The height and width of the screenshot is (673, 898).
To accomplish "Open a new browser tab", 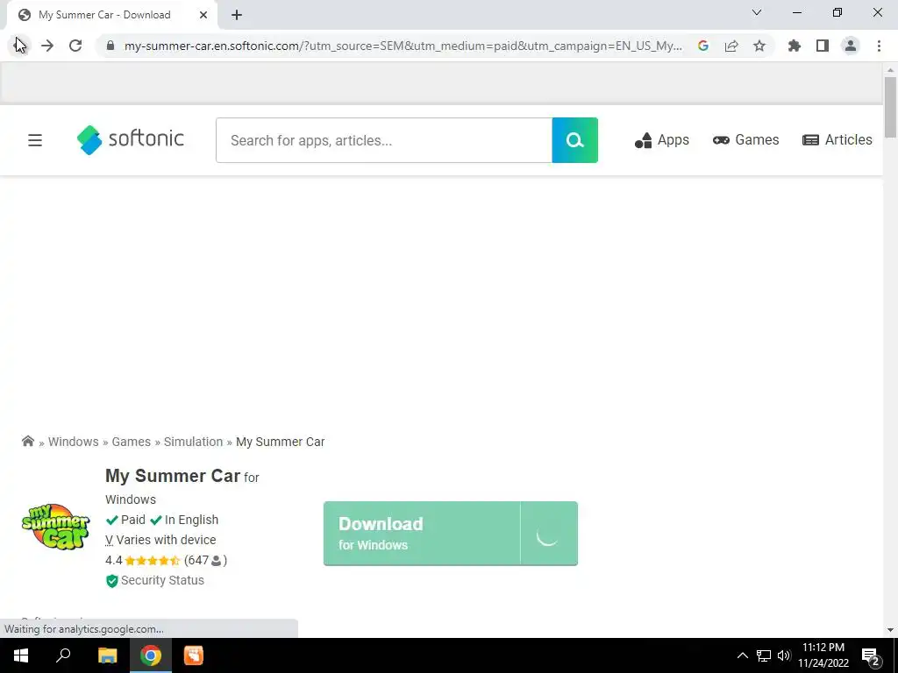I will click(x=237, y=15).
